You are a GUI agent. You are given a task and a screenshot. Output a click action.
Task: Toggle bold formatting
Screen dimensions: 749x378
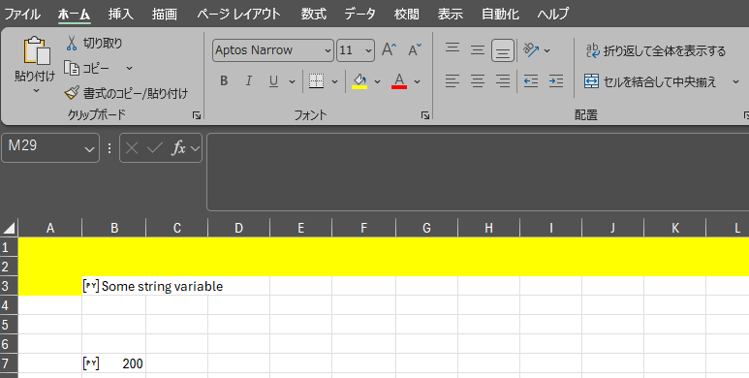click(224, 81)
